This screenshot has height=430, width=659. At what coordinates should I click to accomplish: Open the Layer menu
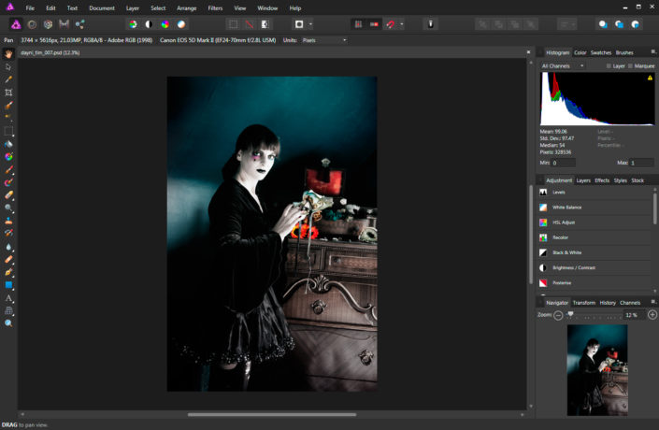tap(133, 8)
